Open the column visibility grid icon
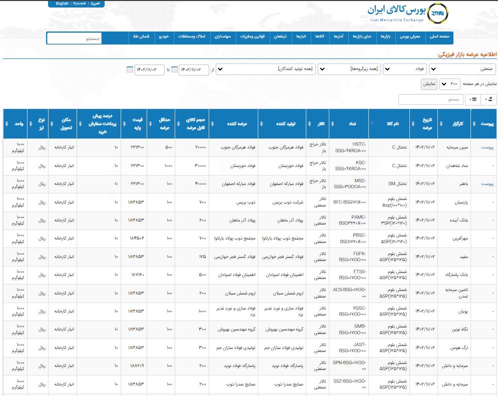498x396 pixels. pyautogui.click(x=473, y=99)
